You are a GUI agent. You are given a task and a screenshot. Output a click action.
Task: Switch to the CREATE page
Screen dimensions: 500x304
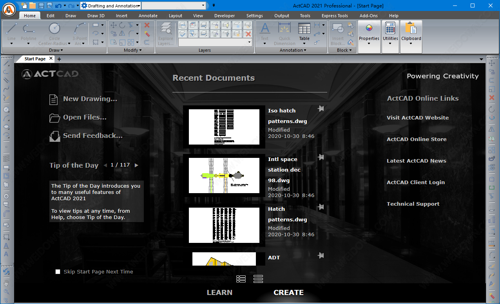pos(288,293)
